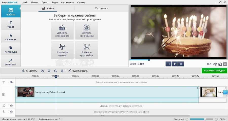228x121 pixels.
Task: Mute the music track speaker
Action: (x=11, y=106)
